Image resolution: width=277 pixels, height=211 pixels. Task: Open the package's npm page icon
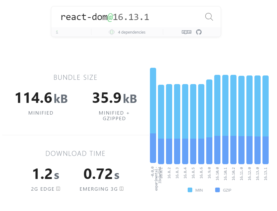click(186, 32)
